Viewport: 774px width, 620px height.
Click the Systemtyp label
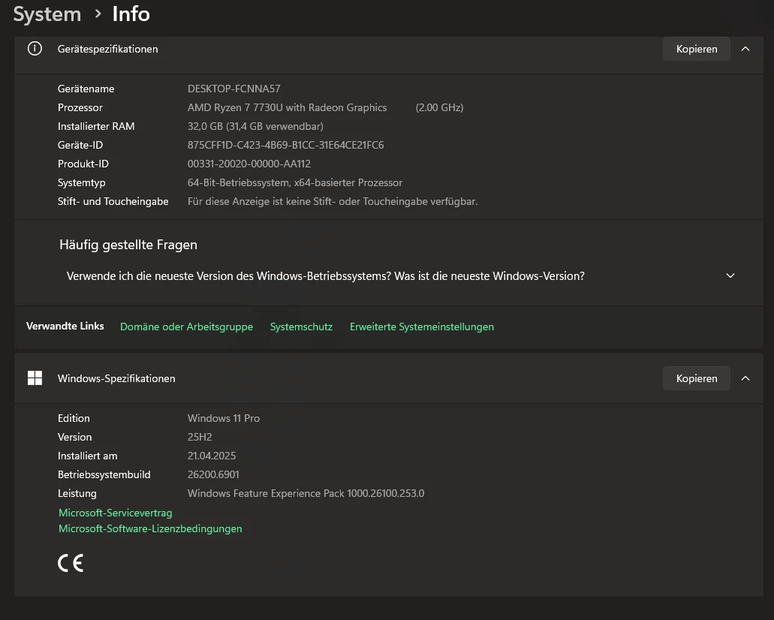coord(81,182)
